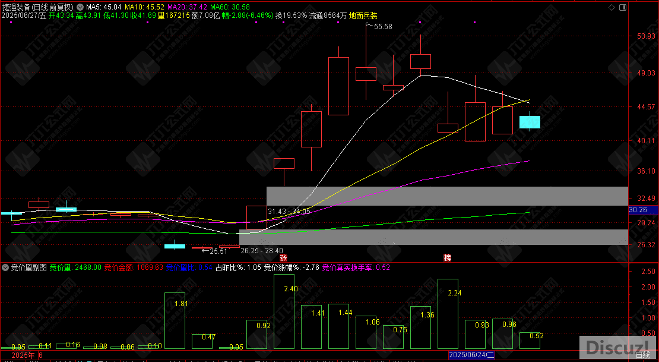The height and width of the screenshot is (362, 659).
Task: Click the auction volume bar labeled 2.40
Action: coord(284,312)
